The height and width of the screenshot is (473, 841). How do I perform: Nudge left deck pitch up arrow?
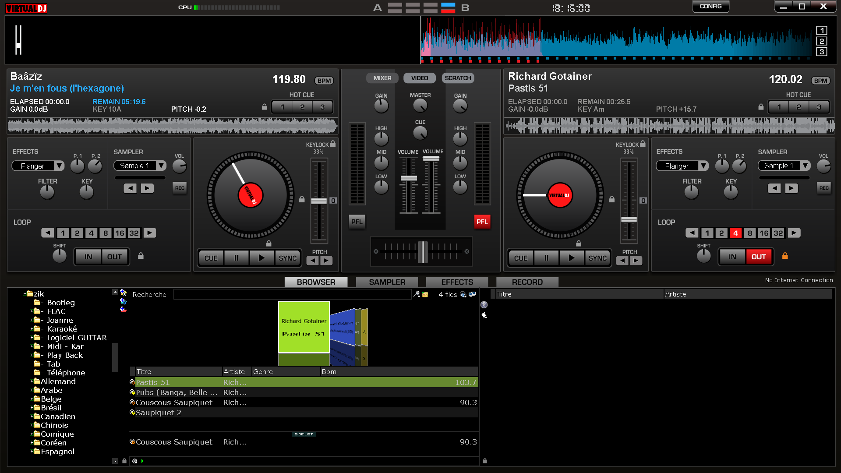click(x=326, y=261)
